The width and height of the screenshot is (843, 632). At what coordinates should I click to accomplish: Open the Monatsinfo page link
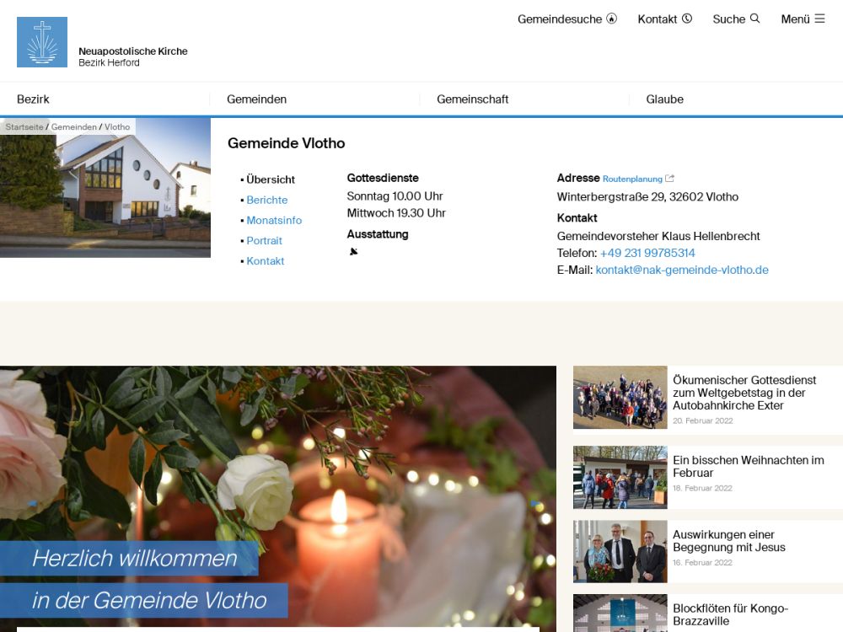[x=274, y=221]
